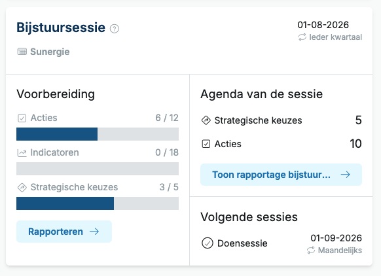
Task: Select the Doensessie upcoming session
Action: coord(281,243)
